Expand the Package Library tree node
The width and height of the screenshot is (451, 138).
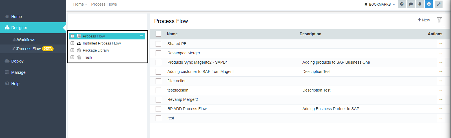[x=72, y=50]
